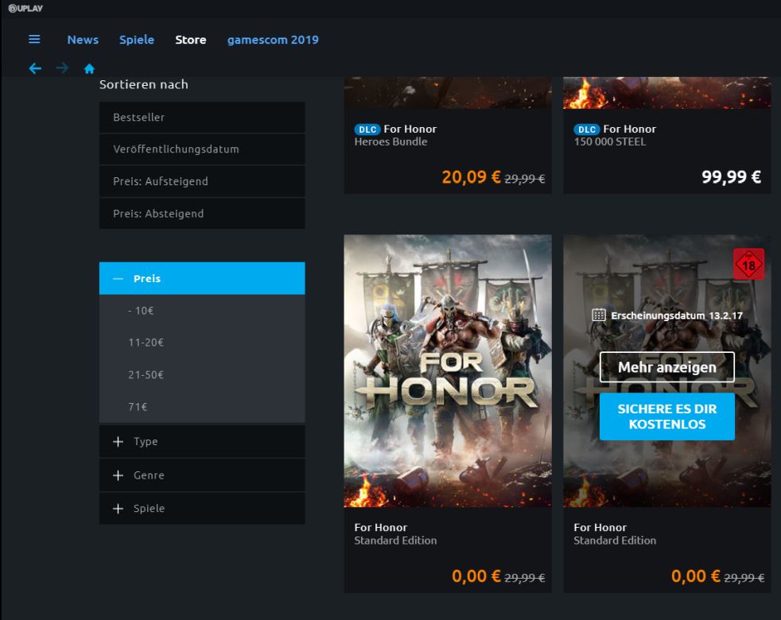Collapse the Preis filter section

pyautogui.click(x=202, y=278)
